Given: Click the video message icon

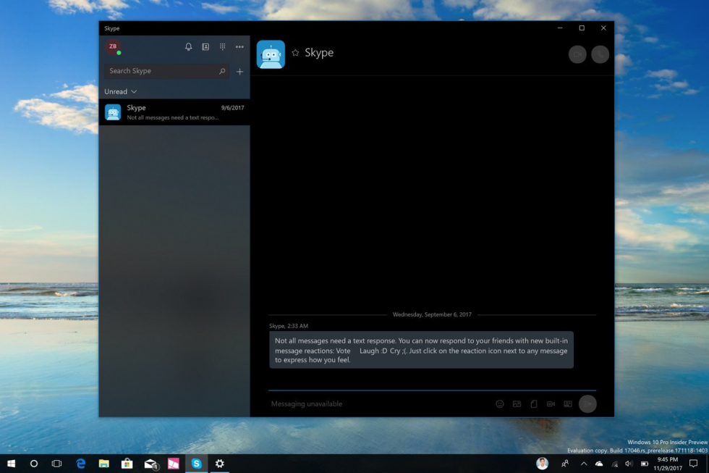Looking at the screenshot, I should (x=551, y=404).
